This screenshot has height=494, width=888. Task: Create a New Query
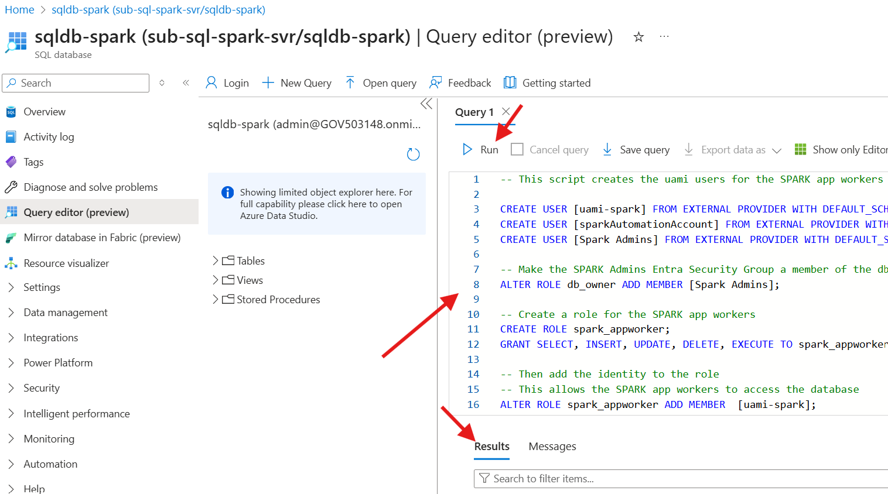pyautogui.click(x=296, y=83)
